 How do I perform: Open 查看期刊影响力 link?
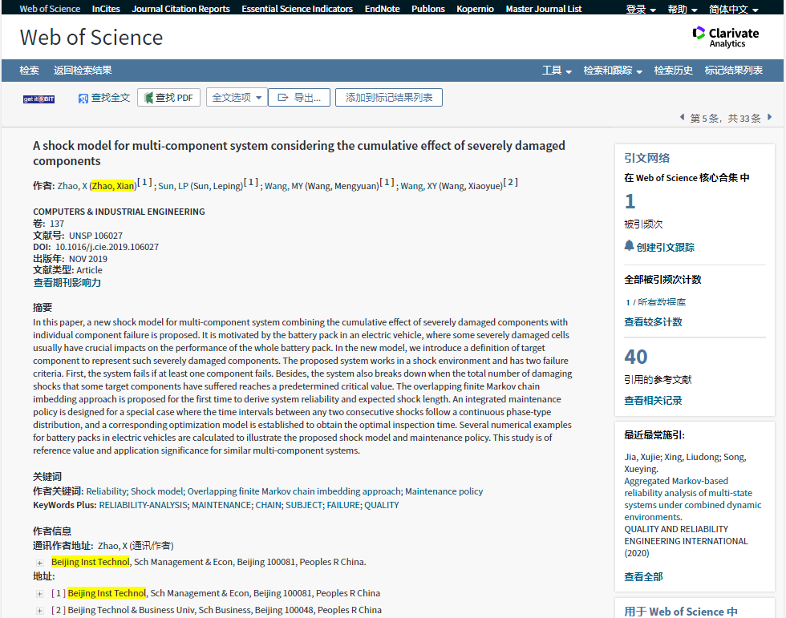tap(67, 283)
